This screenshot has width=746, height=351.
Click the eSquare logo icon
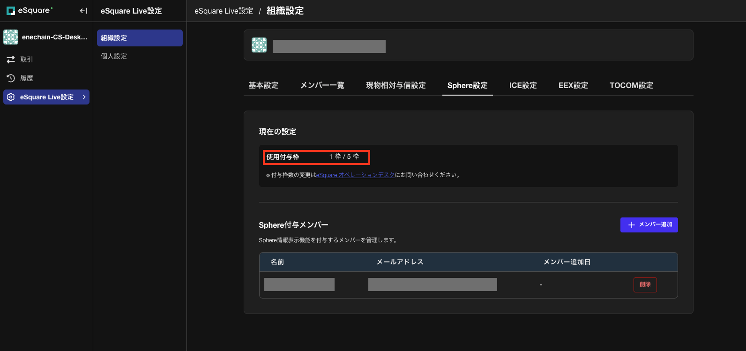tap(10, 11)
